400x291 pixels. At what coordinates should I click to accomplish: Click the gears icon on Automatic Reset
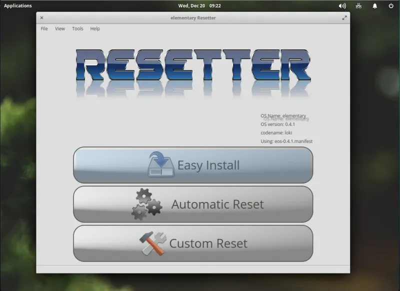pos(147,203)
